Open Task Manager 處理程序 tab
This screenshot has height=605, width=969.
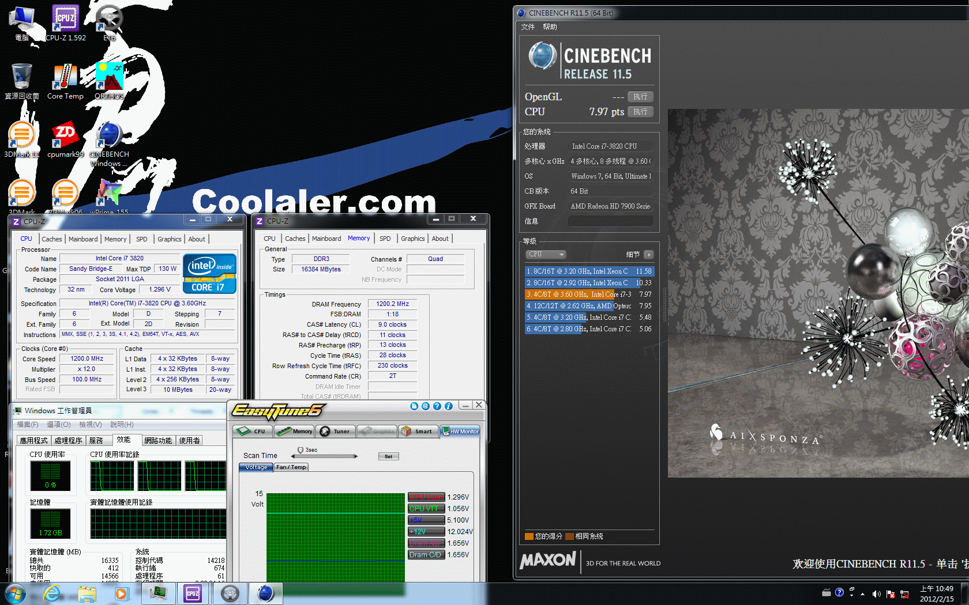coord(68,440)
